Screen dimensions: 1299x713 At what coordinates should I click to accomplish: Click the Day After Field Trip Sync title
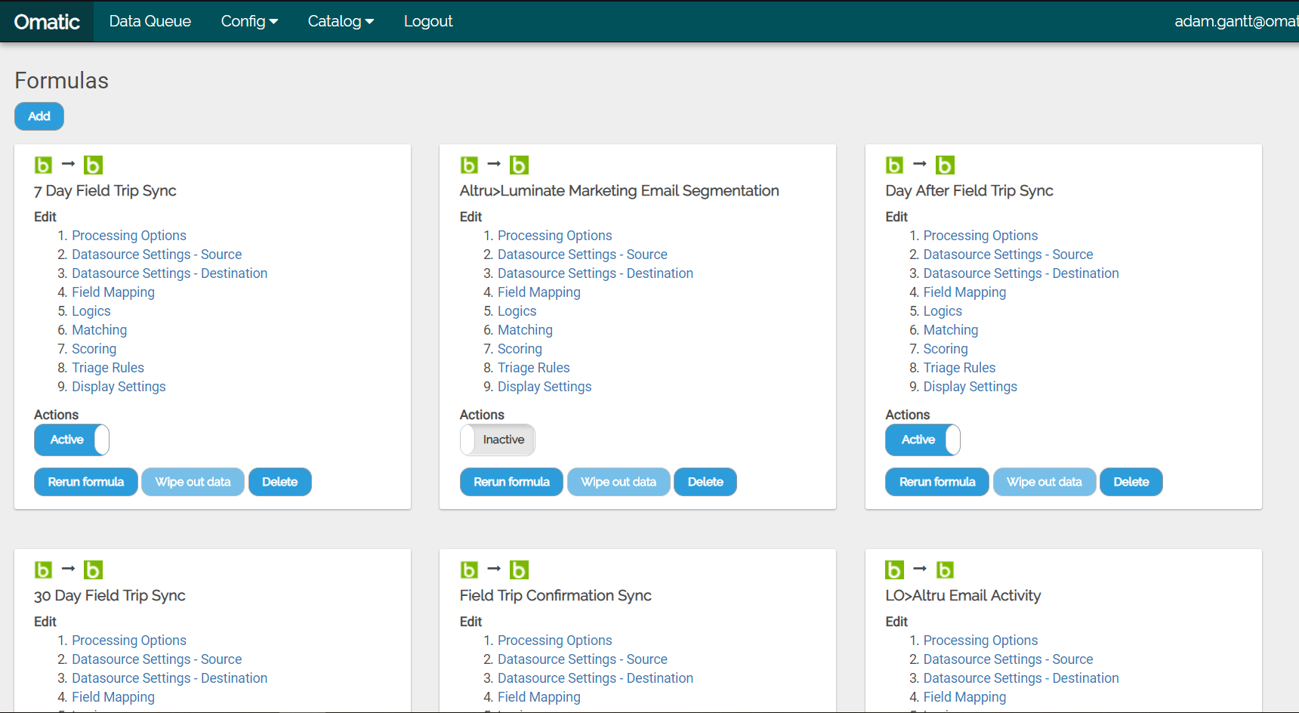pyautogui.click(x=969, y=190)
